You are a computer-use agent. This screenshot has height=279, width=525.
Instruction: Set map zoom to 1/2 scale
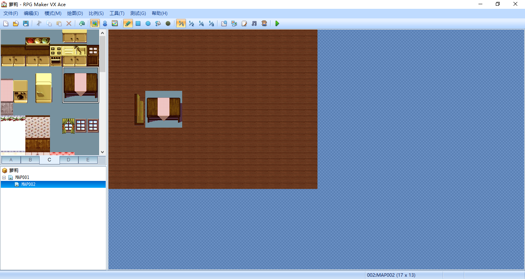coord(191,23)
